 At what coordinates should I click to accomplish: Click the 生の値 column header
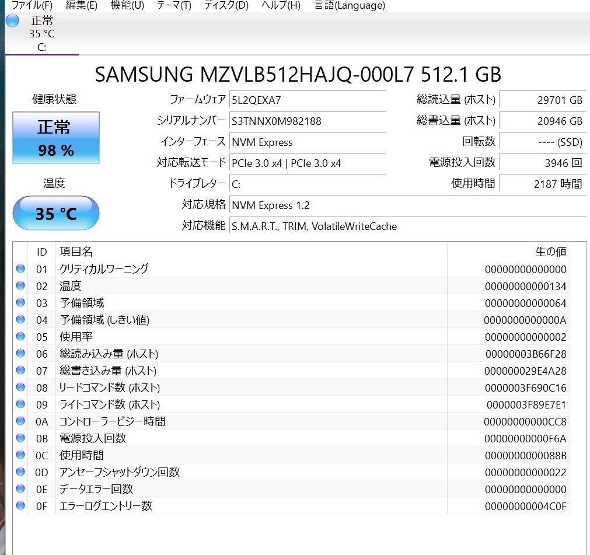tap(508, 252)
